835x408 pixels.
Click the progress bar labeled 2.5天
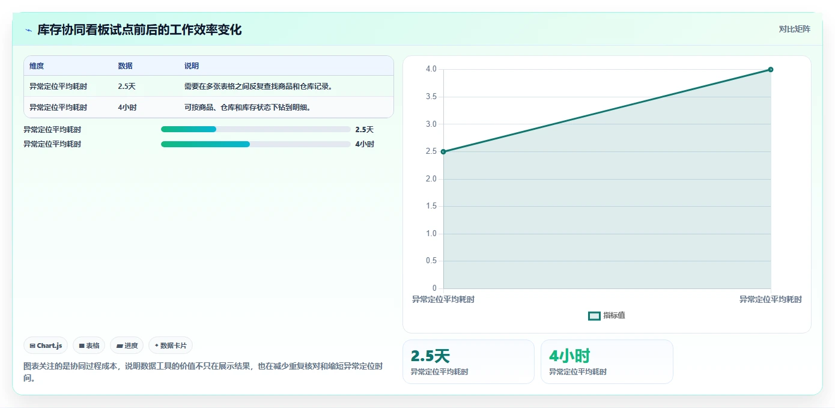point(256,129)
